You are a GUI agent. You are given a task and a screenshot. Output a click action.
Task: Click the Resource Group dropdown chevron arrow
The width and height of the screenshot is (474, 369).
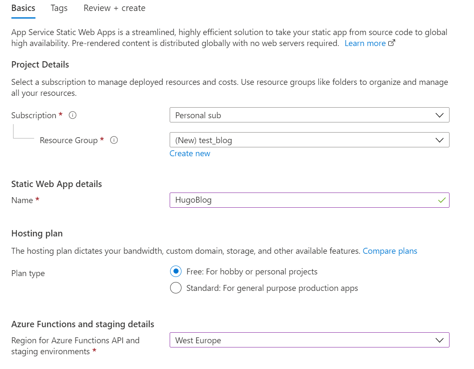point(439,140)
